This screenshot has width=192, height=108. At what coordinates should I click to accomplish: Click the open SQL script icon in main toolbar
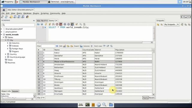point(6,17)
